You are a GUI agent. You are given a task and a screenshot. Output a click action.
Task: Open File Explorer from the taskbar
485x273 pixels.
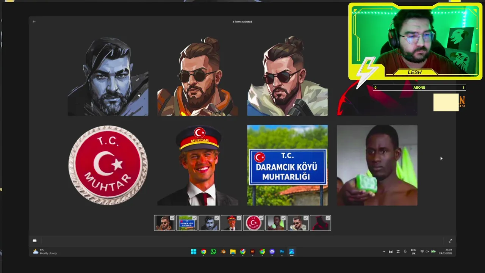click(233, 252)
